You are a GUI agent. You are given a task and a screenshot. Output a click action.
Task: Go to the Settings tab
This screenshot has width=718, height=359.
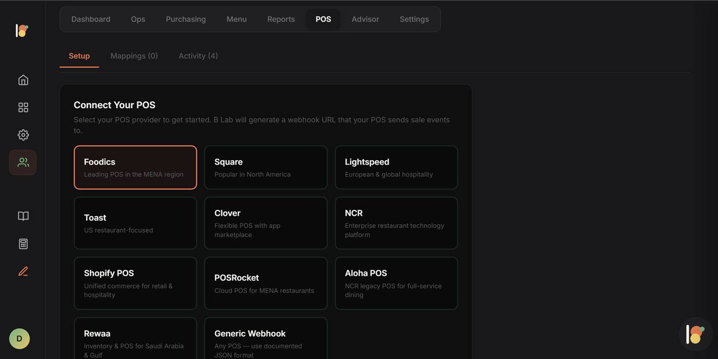coord(414,19)
